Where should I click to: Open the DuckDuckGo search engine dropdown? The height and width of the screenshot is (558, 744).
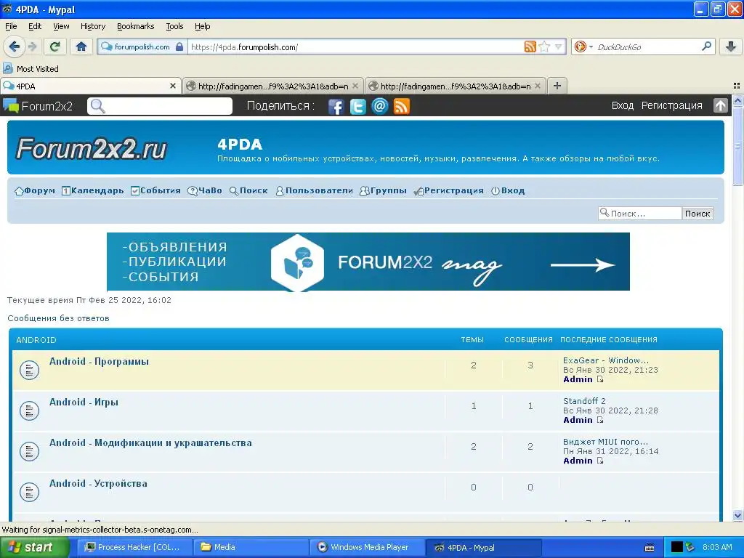pos(583,46)
